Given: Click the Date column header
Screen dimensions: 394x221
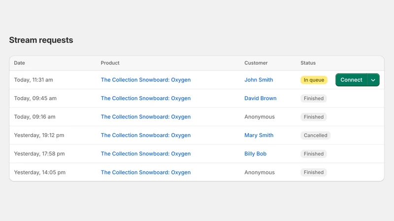Looking at the screenshot, I should tap(19, 63).
